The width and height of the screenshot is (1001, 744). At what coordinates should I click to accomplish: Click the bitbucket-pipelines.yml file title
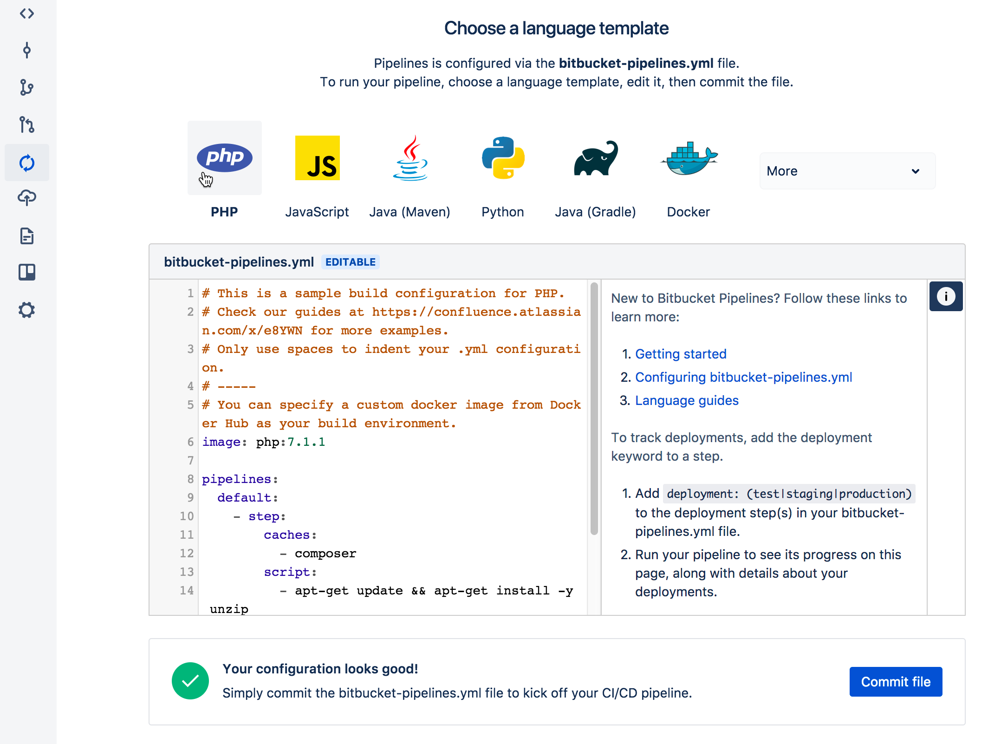[239, 262]
